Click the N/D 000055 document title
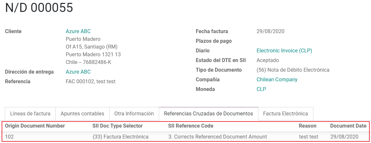 click(39, 8)
